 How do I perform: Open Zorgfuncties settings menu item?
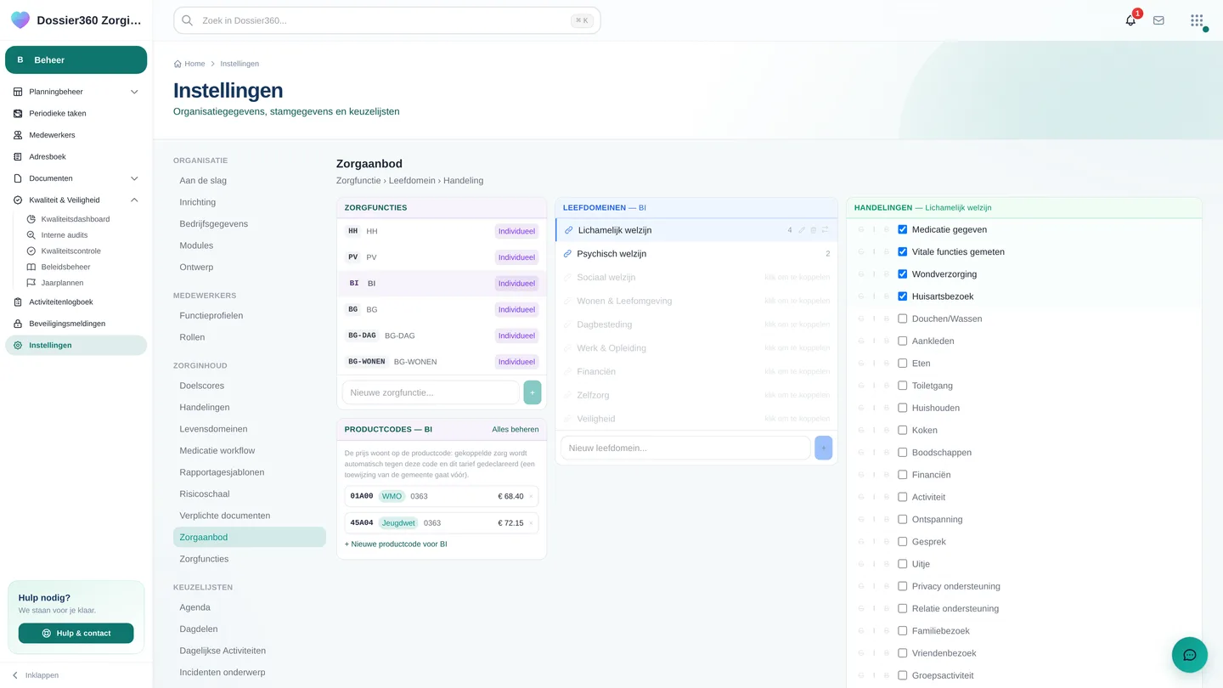click(x=250, y=559)
